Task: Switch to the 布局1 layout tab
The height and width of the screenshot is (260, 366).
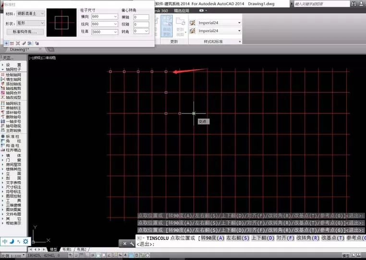Action: click(x=67, y=249)
